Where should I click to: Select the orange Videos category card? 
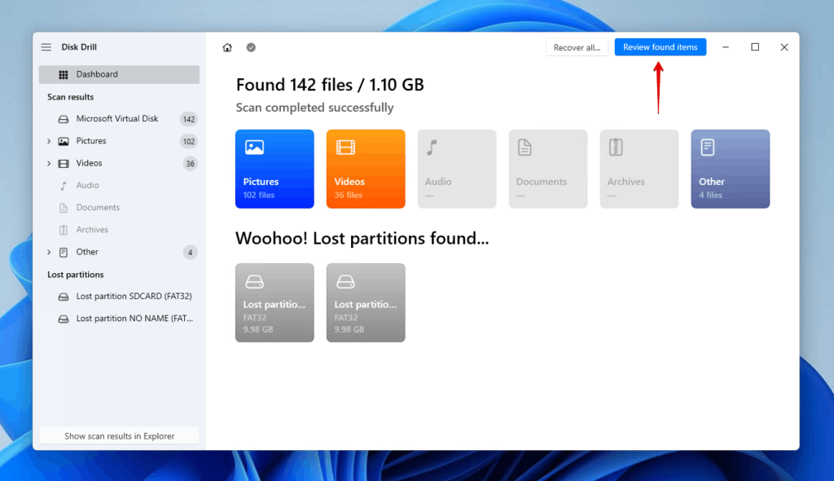point(366,168)
